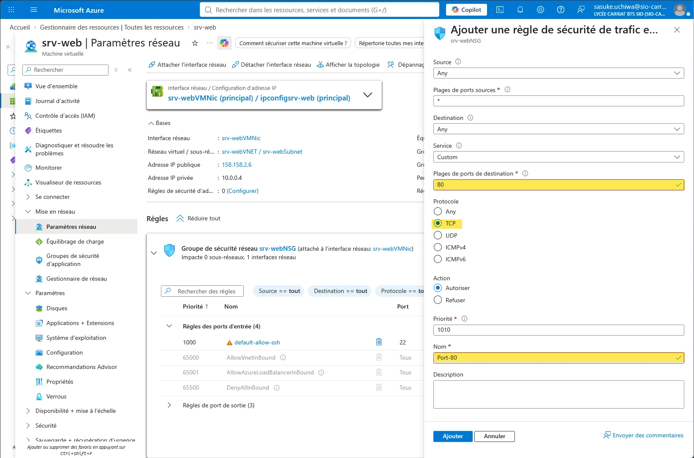The image size is (694, 458).
Task: Show info about the Source field
Action: click(x=458, y=62)
